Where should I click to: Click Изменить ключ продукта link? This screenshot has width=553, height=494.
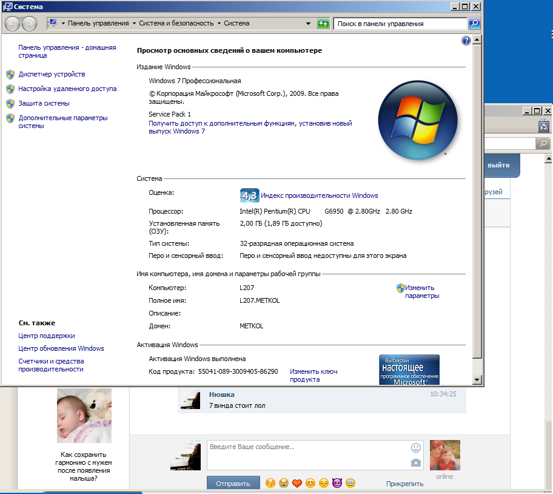coord(313,376)
